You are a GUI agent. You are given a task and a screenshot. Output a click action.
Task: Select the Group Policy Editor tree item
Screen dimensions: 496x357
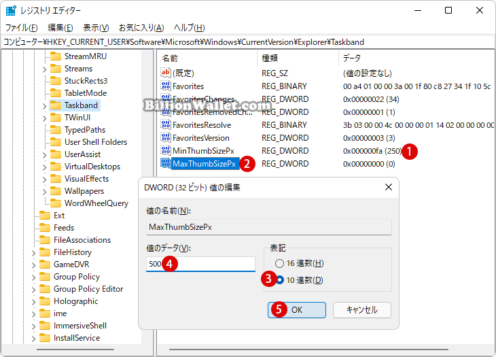coord(88,289)
